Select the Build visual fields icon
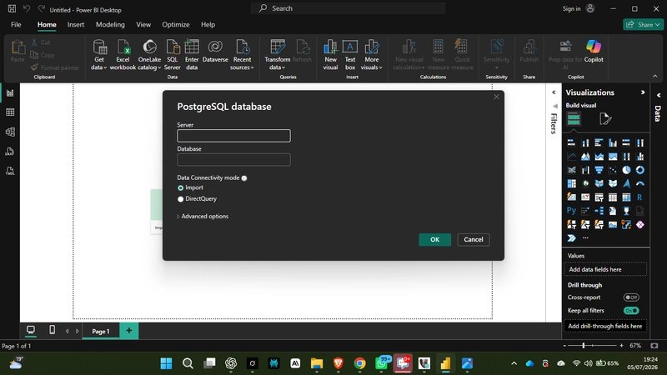This screenshot has width=667, height=375. (574, 119)
